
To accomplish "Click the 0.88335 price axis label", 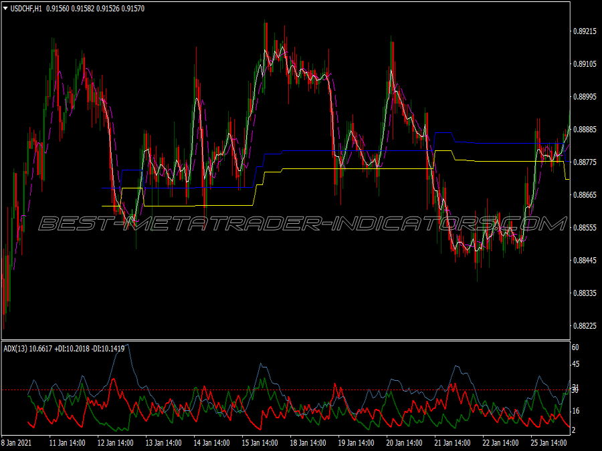I will click(x=585, y=293).
